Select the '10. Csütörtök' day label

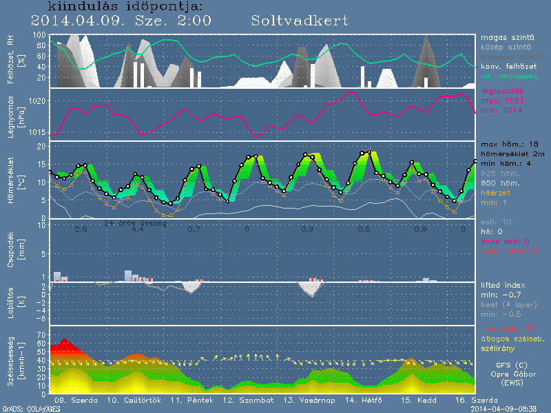coord(133,400)
